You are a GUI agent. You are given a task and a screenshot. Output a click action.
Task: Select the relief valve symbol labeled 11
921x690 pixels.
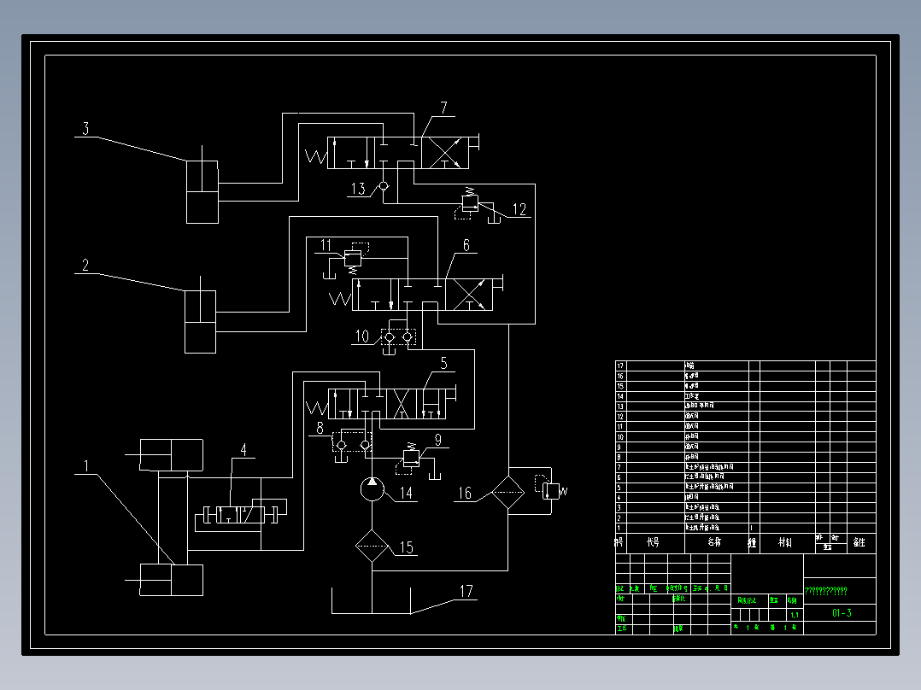[352, 259]
